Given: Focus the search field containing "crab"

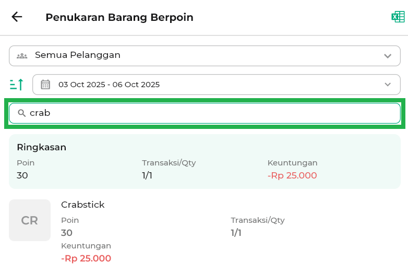Looking at the screenshot, I should click(209, 113).
